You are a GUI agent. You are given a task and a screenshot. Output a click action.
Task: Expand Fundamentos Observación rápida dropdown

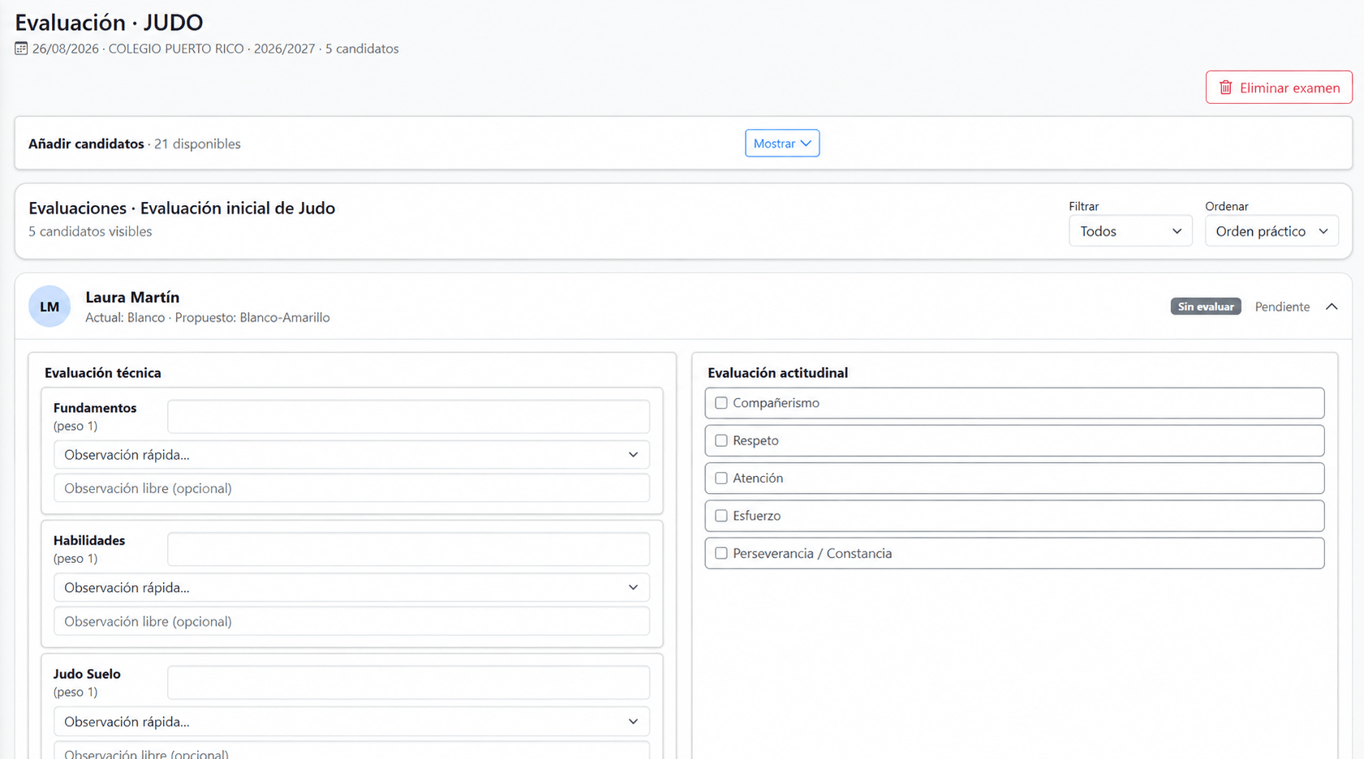[x=351, y=455]
